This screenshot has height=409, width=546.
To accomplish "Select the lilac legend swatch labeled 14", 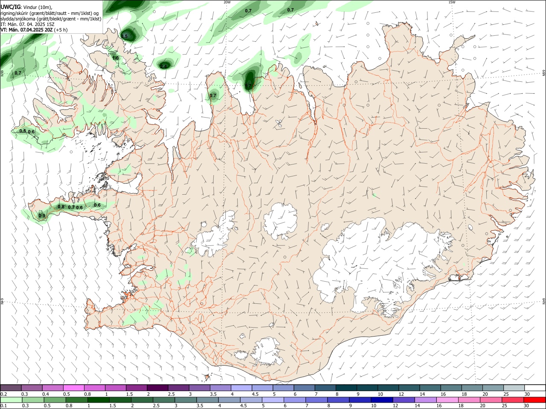I will 425,400.
